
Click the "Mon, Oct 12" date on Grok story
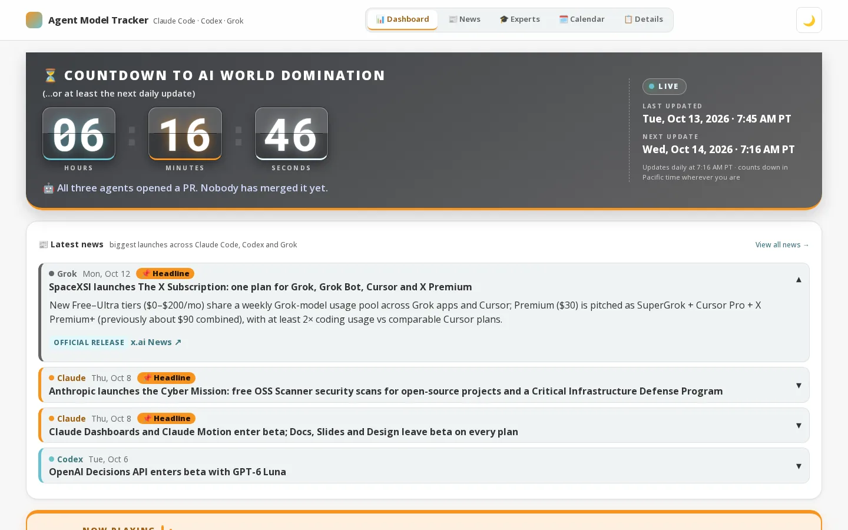coord(107,274)
